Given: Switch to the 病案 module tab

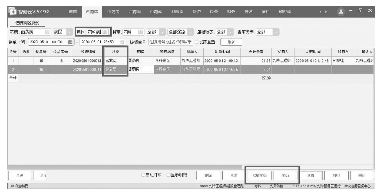Looking at the screenshot, I should coord(72,12).
